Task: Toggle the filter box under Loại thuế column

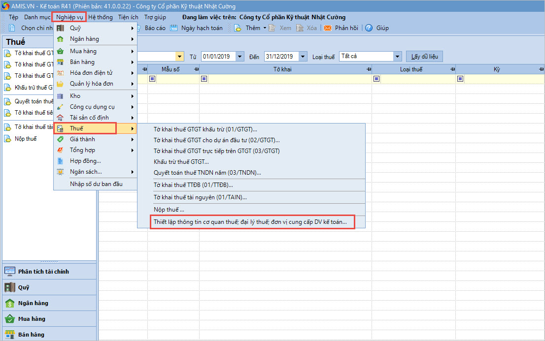Action: (x=376, y=79)
